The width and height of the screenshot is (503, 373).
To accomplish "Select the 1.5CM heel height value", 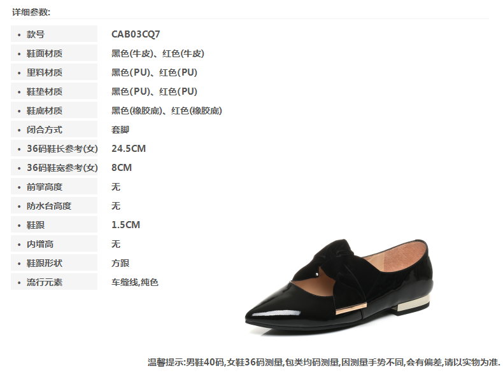I will [126, 225].
